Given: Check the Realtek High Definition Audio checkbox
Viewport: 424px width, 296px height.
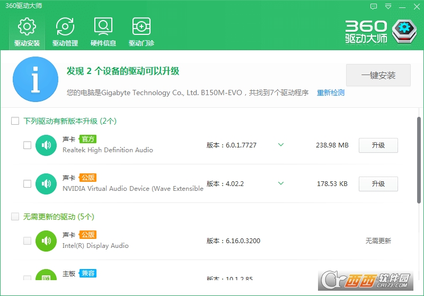Looking at the screenshot, I should pyautogui.click(x=28, y=145).
